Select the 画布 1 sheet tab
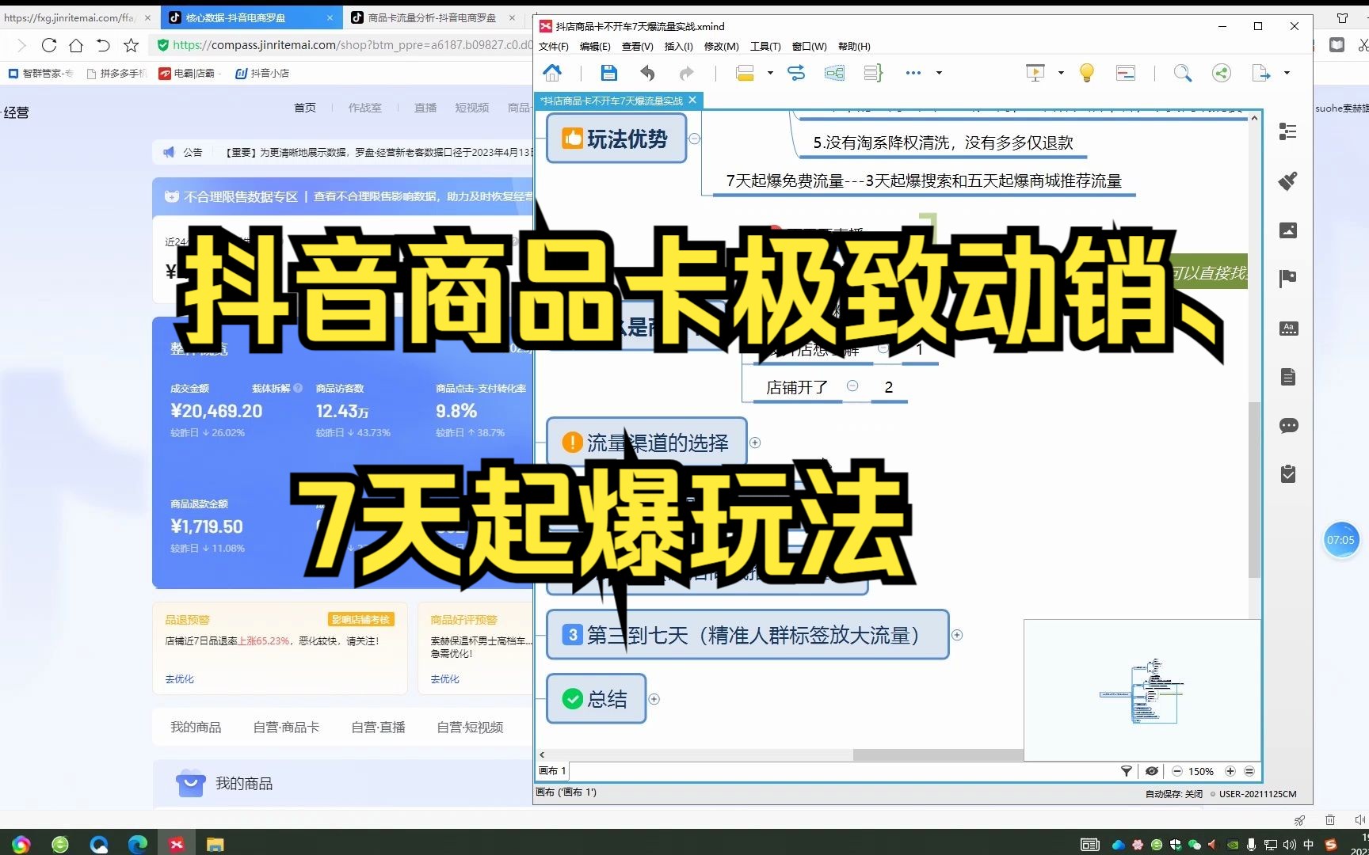This screenshot has height=855, width=1369. click(552, 771)
